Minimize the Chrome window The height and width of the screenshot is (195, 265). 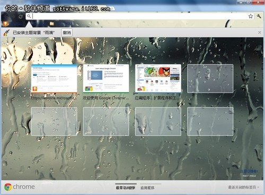[241, 2]
